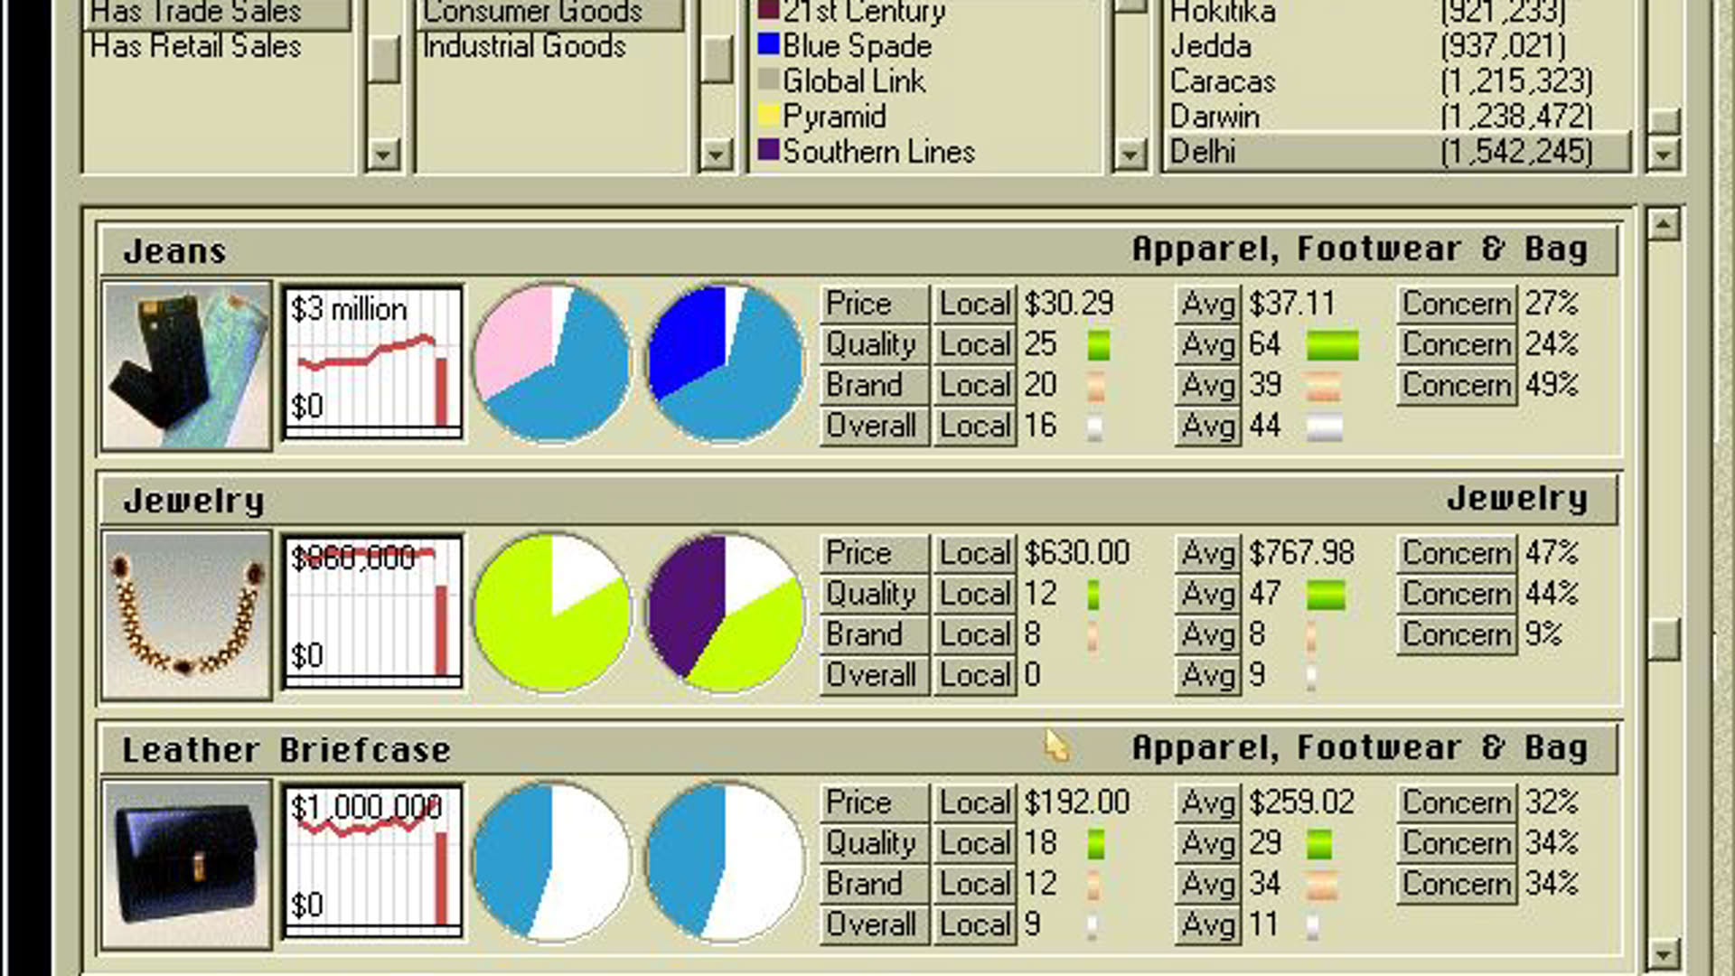
Task: Click the product panel scroll up arrow
Action: (x=1664, y=223)
